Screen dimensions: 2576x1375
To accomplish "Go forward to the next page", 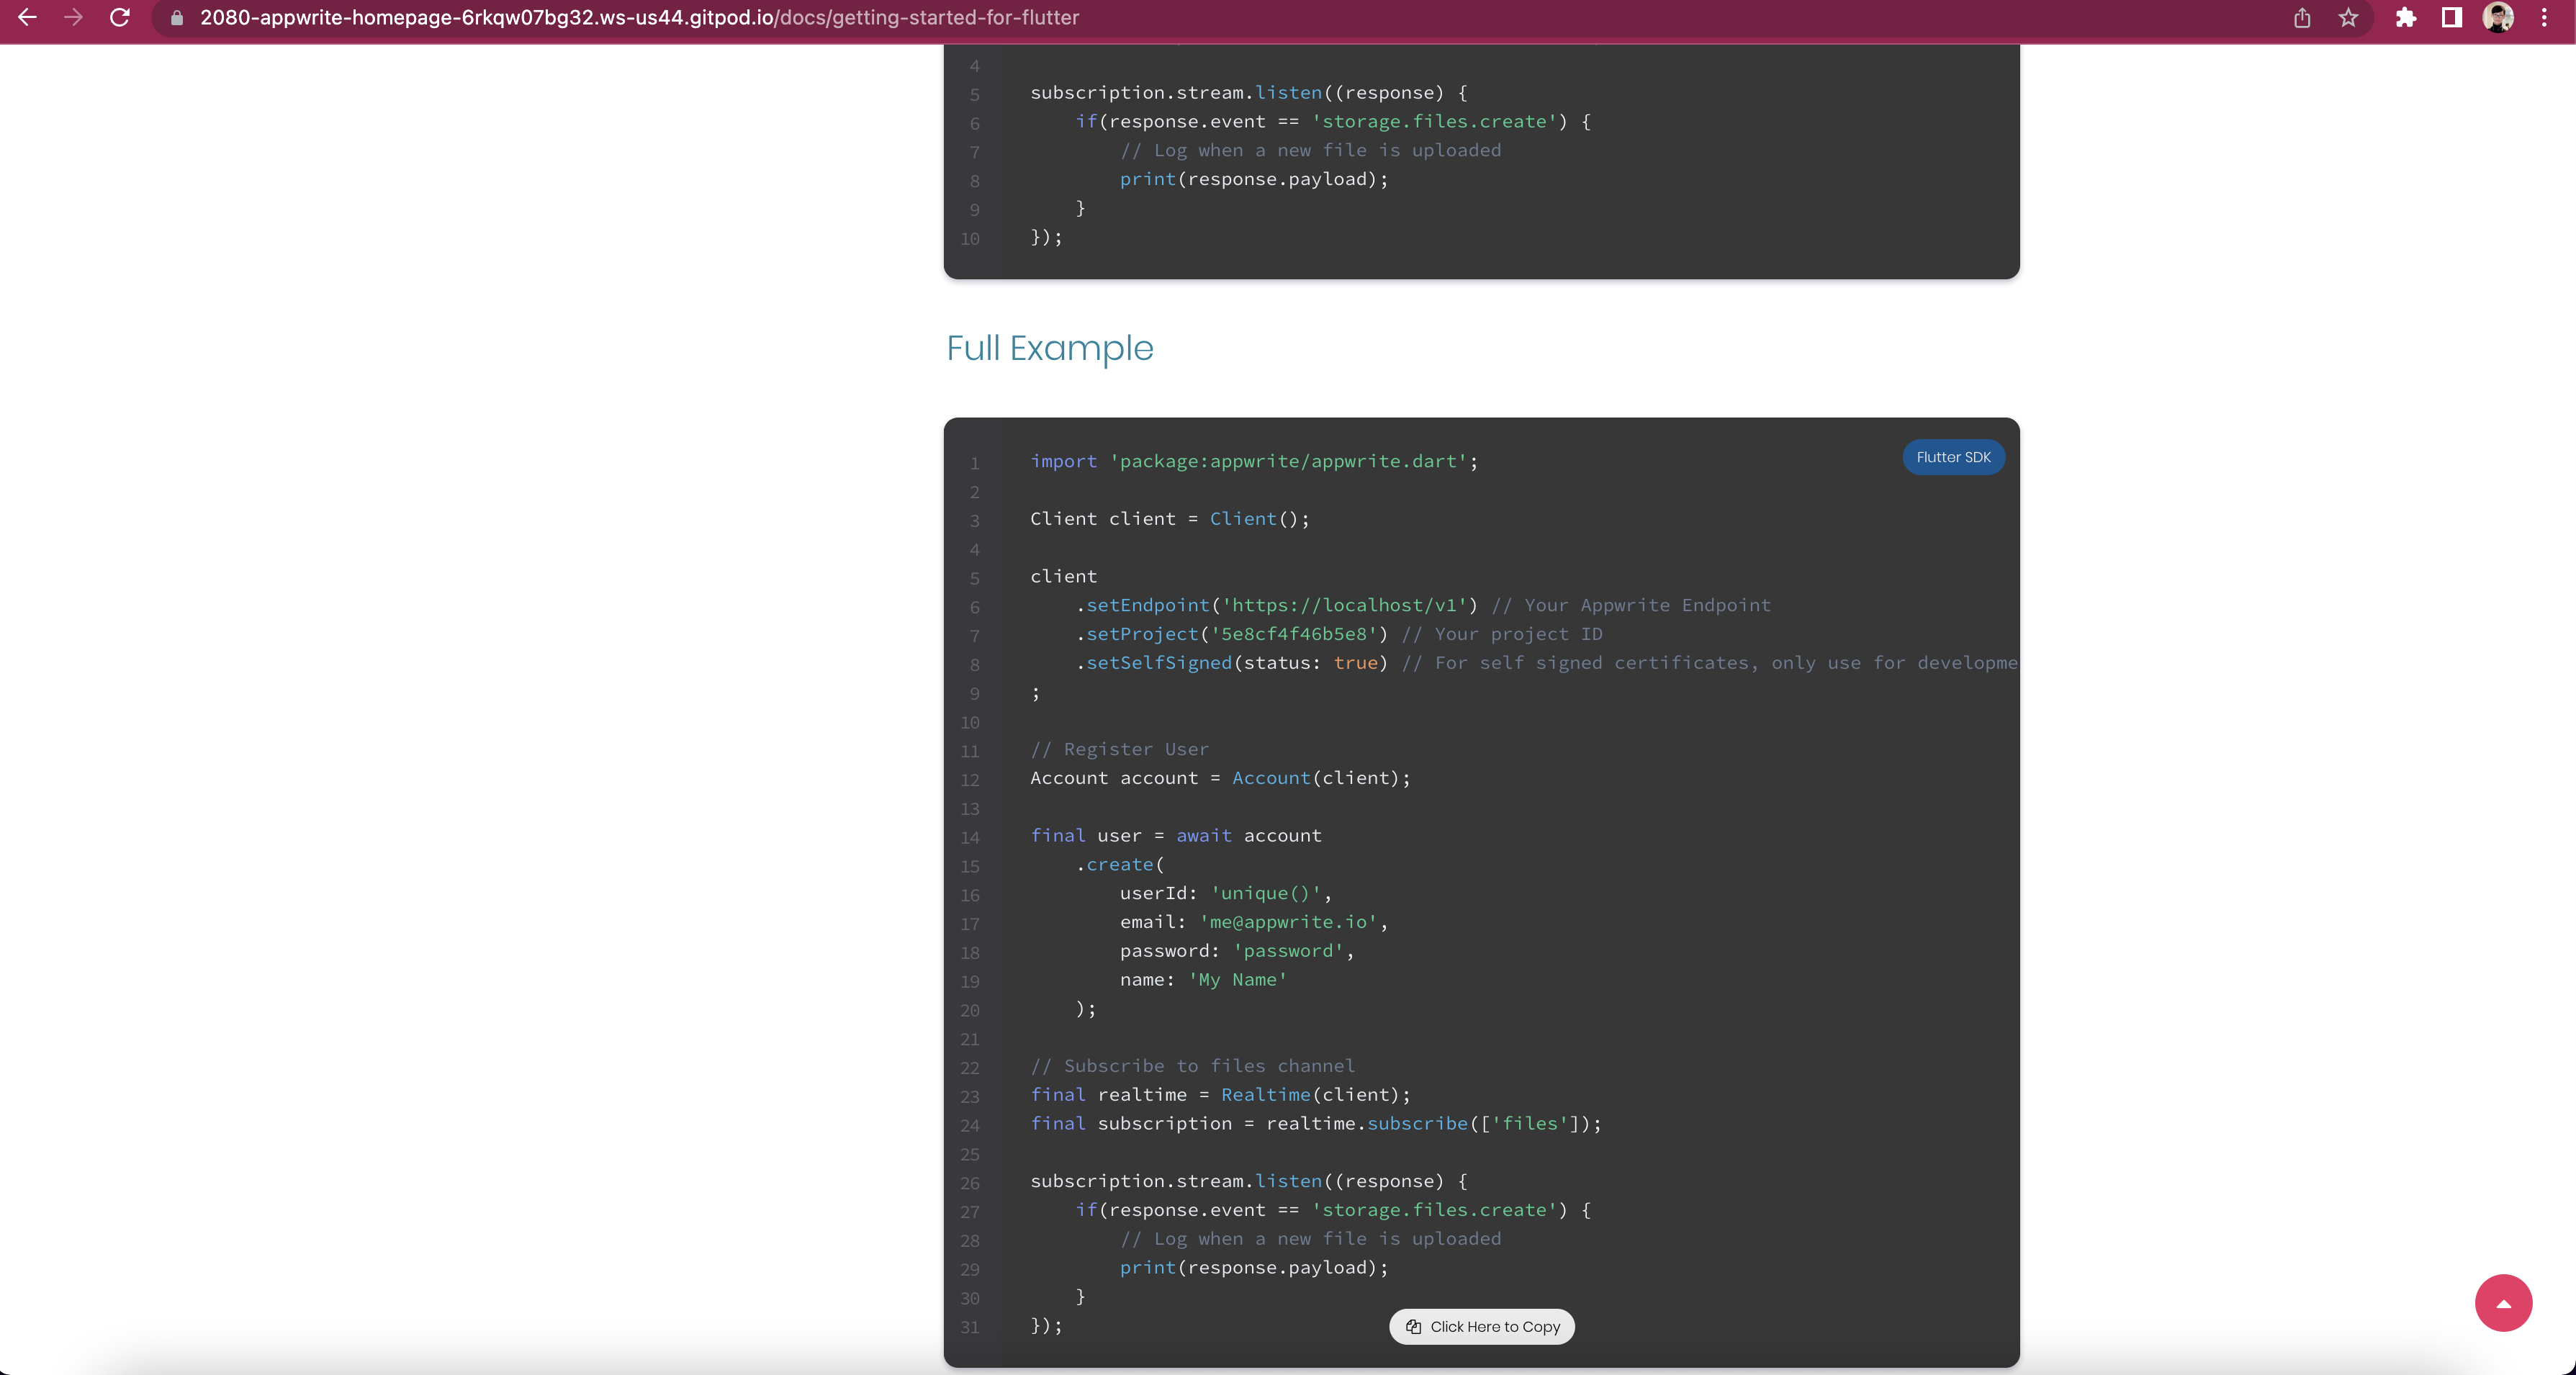I will [x=73, y=17].
